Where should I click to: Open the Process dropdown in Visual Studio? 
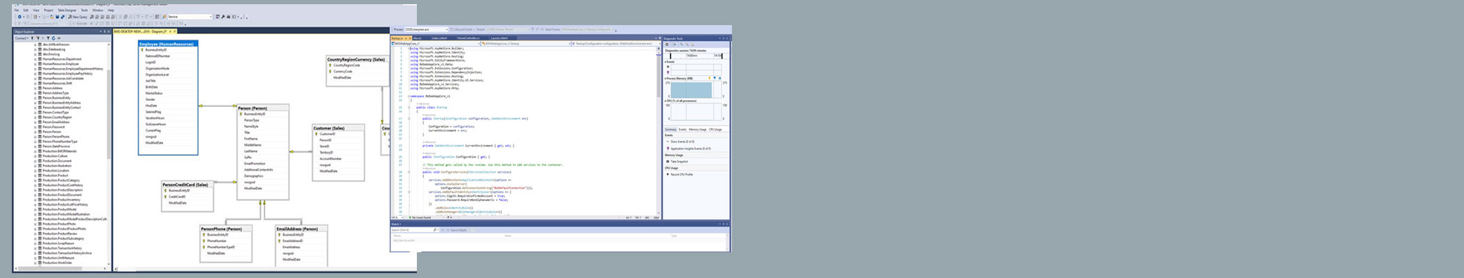point(425,30)
